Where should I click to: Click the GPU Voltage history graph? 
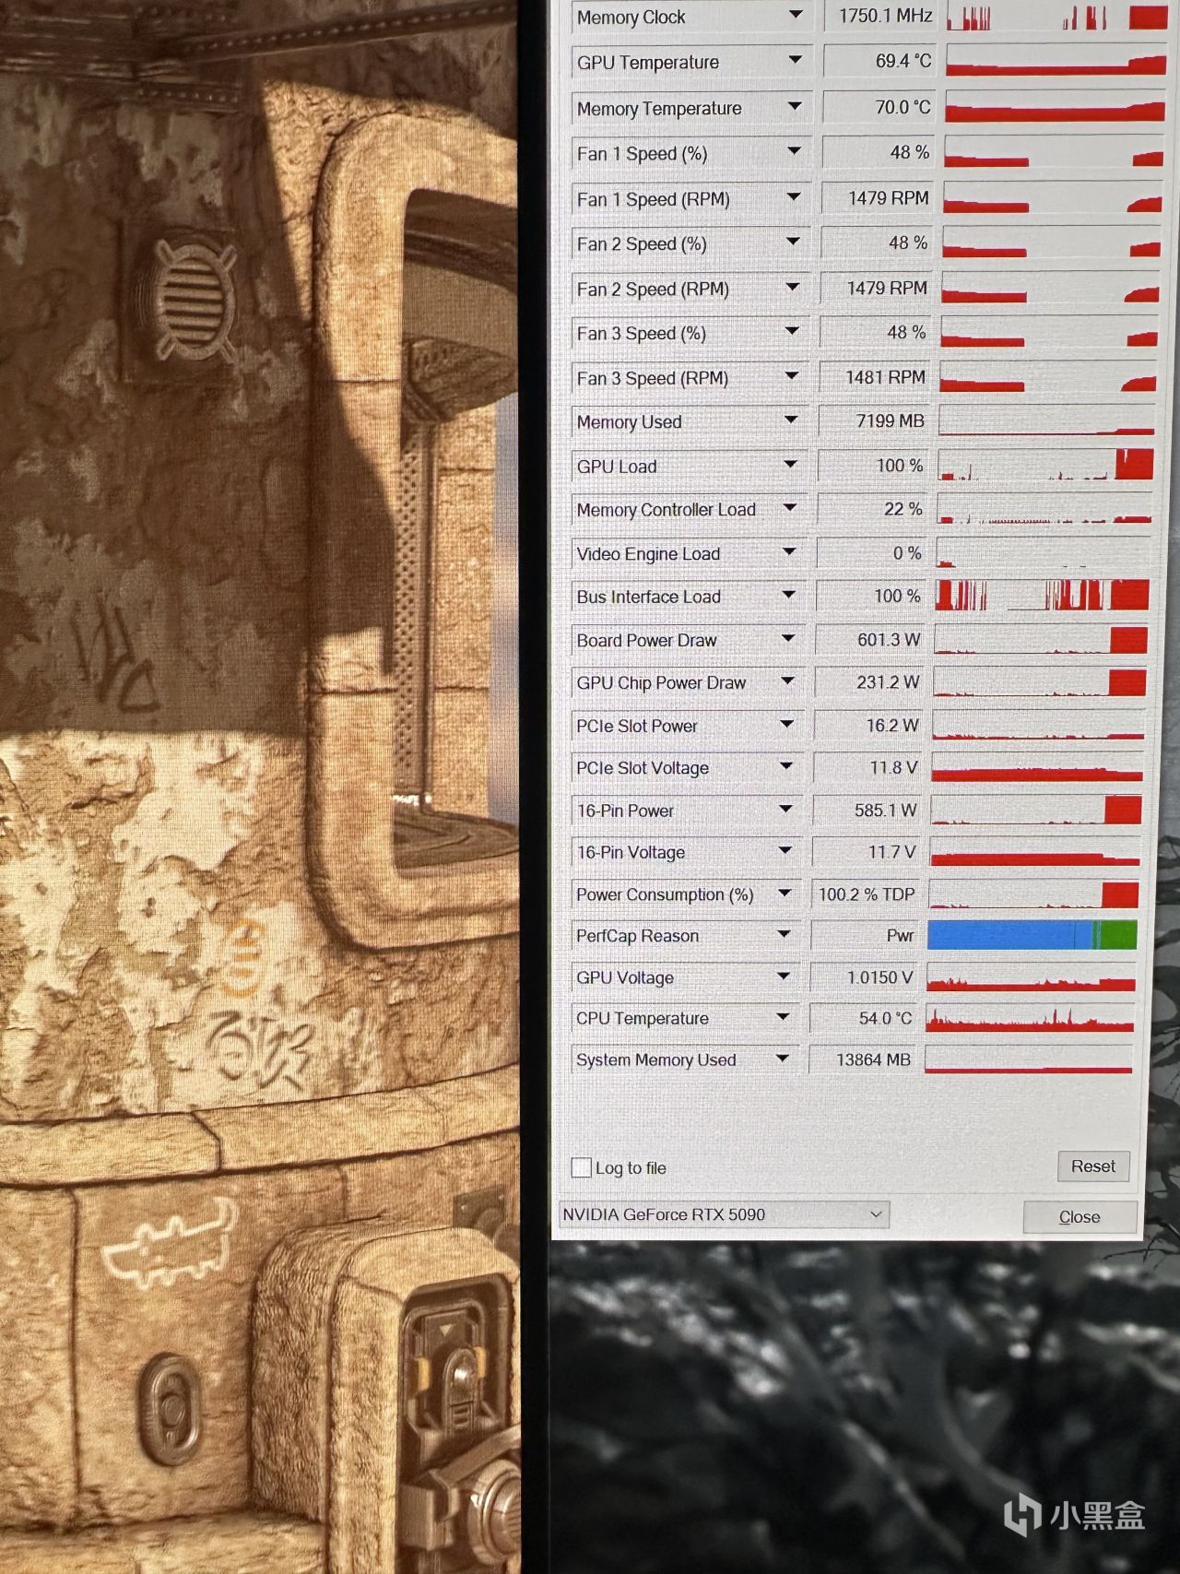click(1031, 976)
